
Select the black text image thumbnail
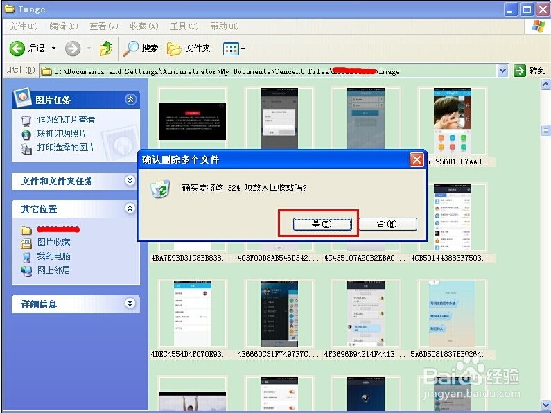(x=193, y=121)
